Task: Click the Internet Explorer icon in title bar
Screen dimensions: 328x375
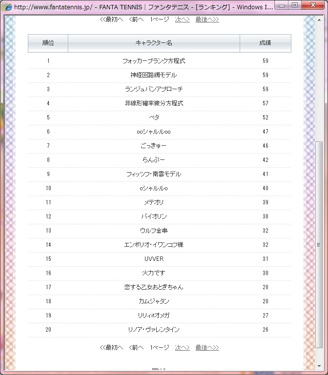Action: pos(8,7)
